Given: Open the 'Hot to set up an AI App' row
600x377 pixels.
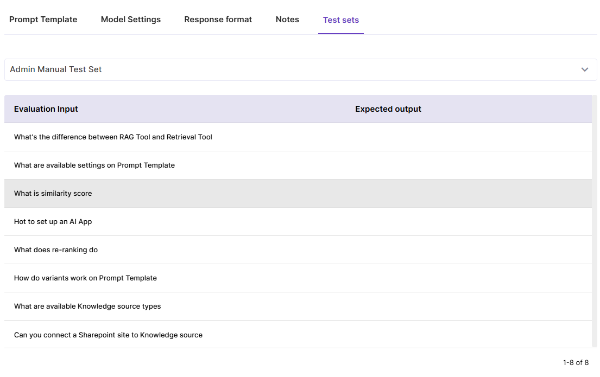Looking at the screenshot, I should click(x=53, y=222).
